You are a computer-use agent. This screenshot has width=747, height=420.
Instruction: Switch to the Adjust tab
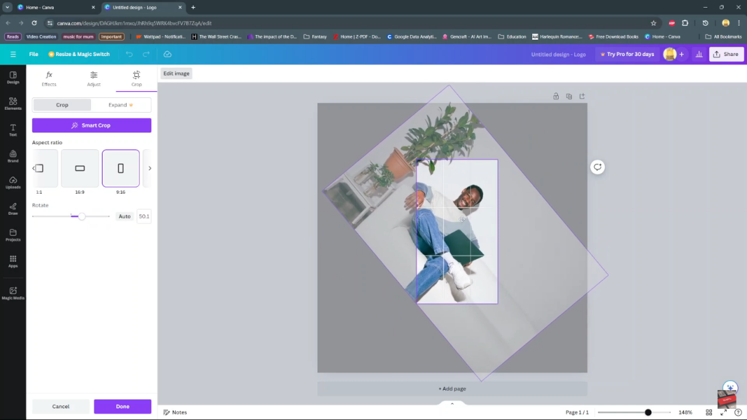click(x=93, y=79)
